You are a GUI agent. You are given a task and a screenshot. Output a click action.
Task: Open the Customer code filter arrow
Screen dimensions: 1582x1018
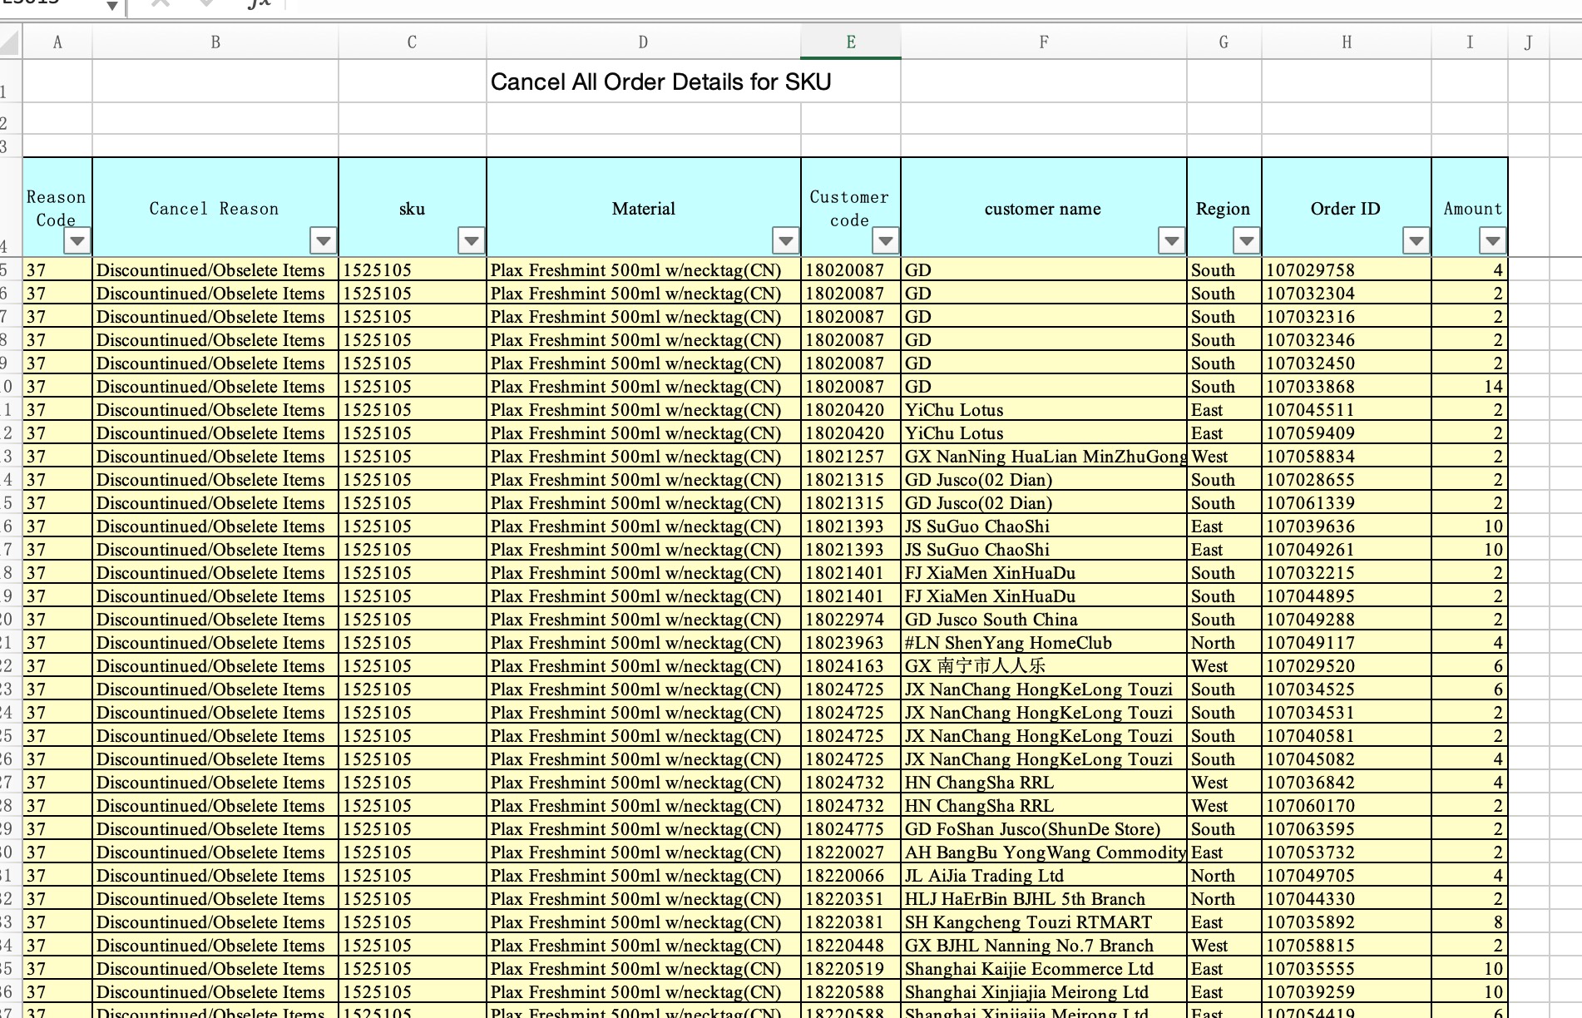885,241
